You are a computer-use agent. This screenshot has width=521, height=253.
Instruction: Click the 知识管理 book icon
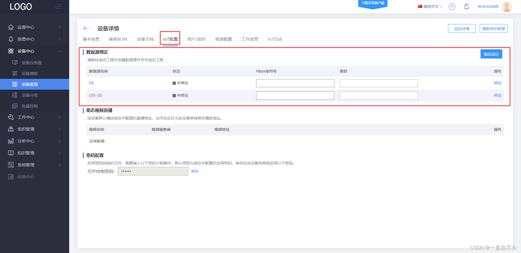[11, 153]
